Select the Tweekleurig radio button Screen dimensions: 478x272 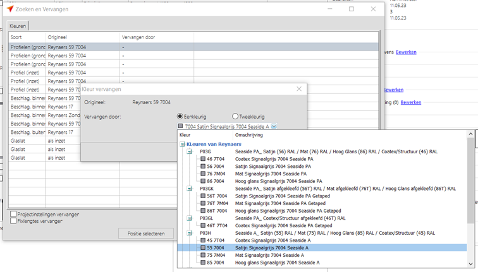(235, 116)
